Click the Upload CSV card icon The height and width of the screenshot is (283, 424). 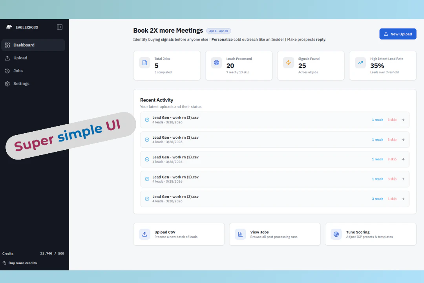tap(144, 234)
